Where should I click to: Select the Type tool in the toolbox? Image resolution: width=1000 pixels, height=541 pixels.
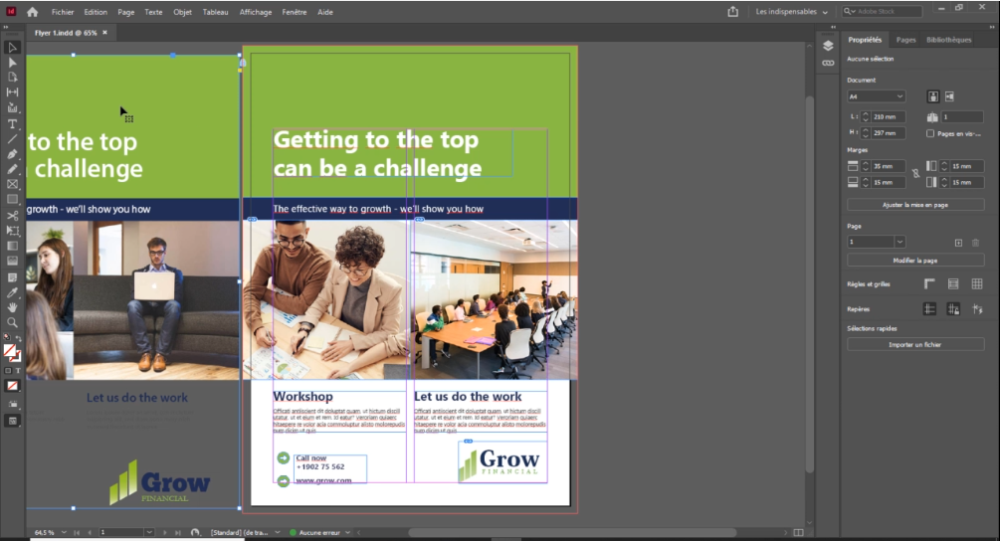coord(12,124)
